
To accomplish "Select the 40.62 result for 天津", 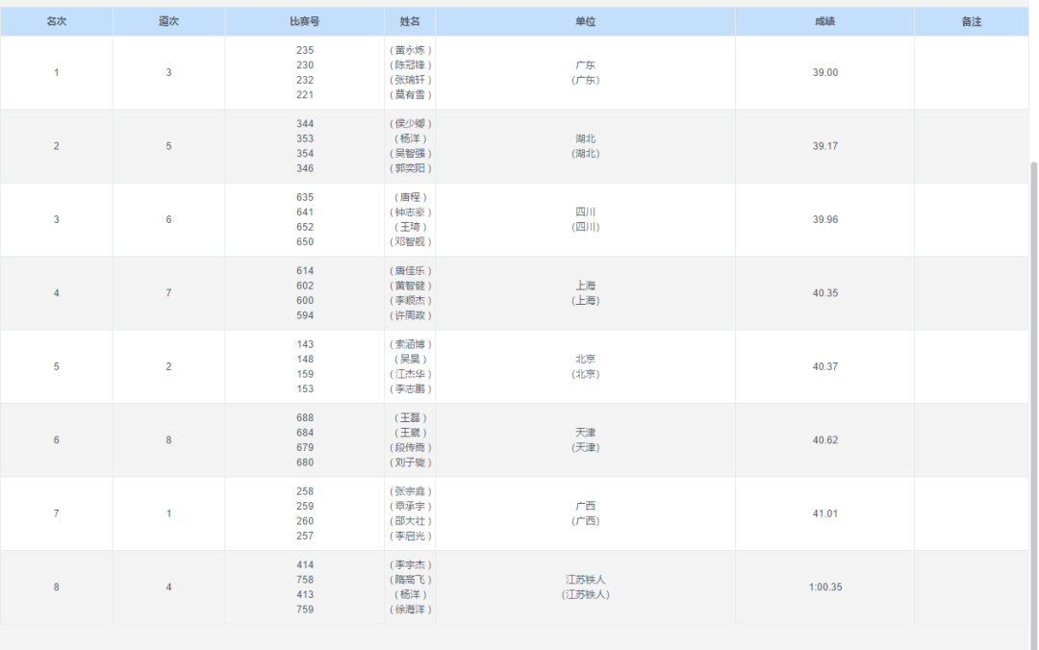I will [x=824, y=439].
